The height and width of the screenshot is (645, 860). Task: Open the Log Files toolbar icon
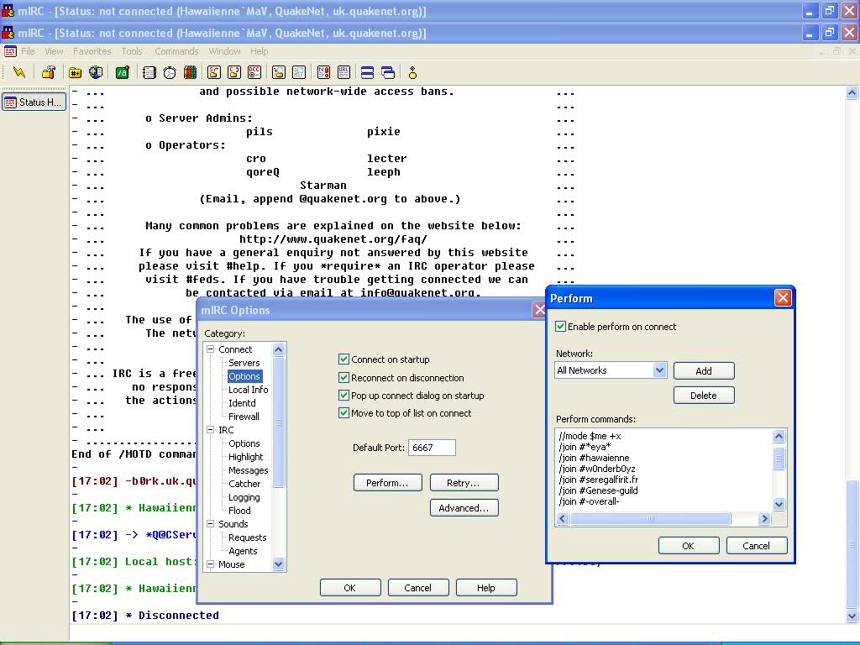click(x=299, y=72)
